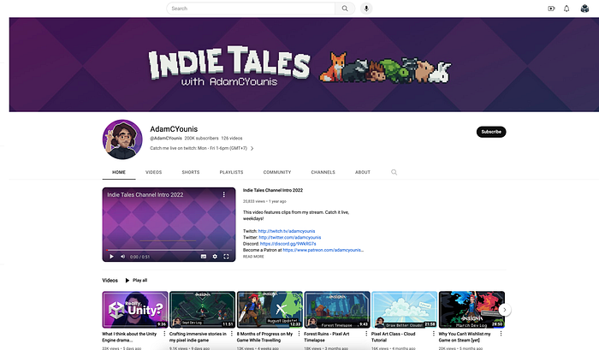Click the search magnifier button in top bar

click(x=345, y=9)
